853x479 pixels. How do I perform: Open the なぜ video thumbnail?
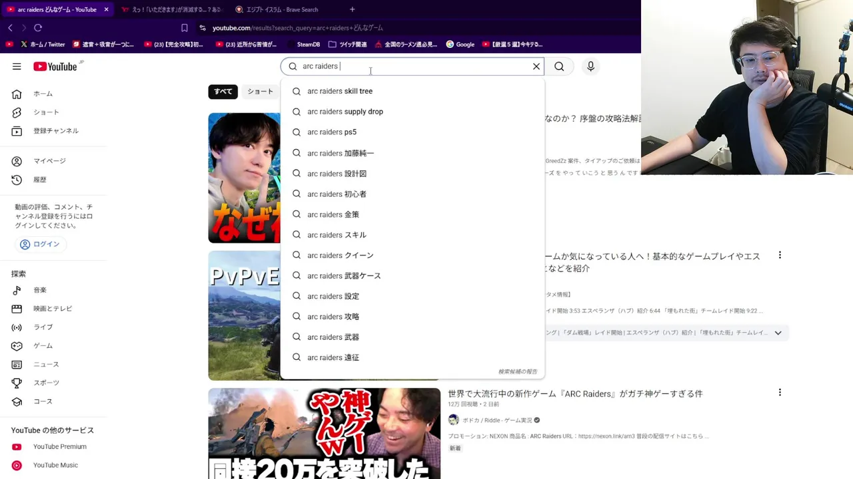point(244,178)
